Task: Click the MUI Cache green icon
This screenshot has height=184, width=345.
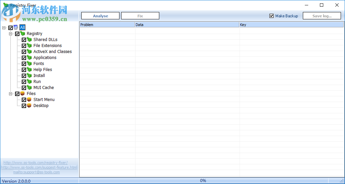Action: coord(29,87)
